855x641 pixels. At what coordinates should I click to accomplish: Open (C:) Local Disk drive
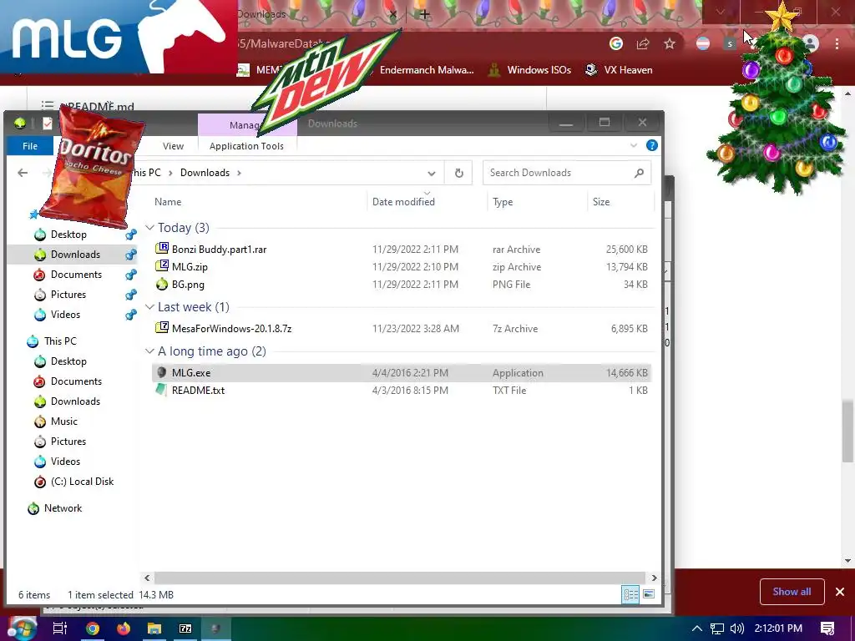coord(82,482)
